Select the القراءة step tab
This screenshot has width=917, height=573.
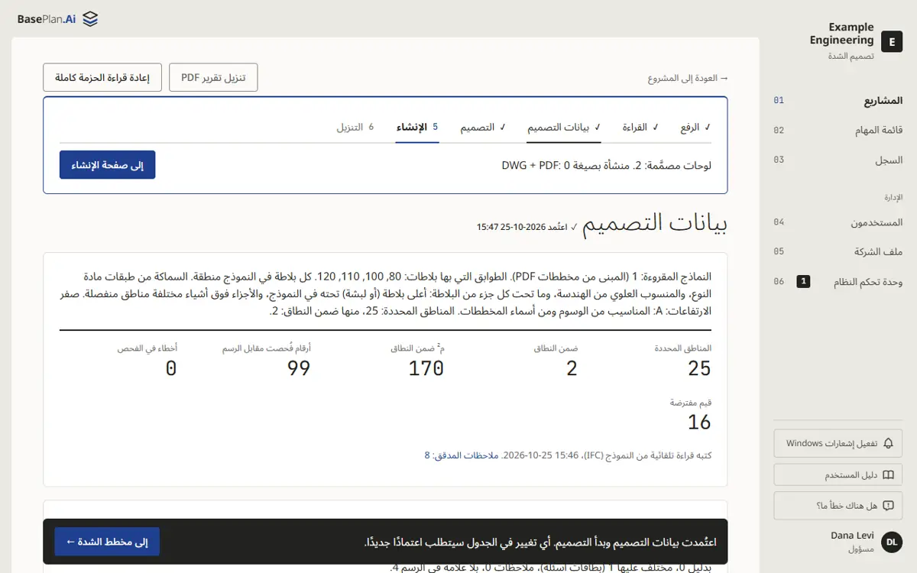pos(640,128)
